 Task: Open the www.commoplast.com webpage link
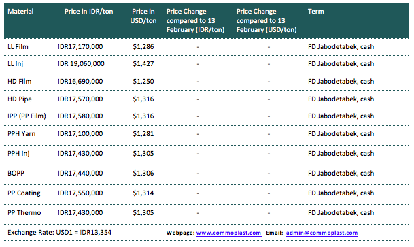point(228,233)
